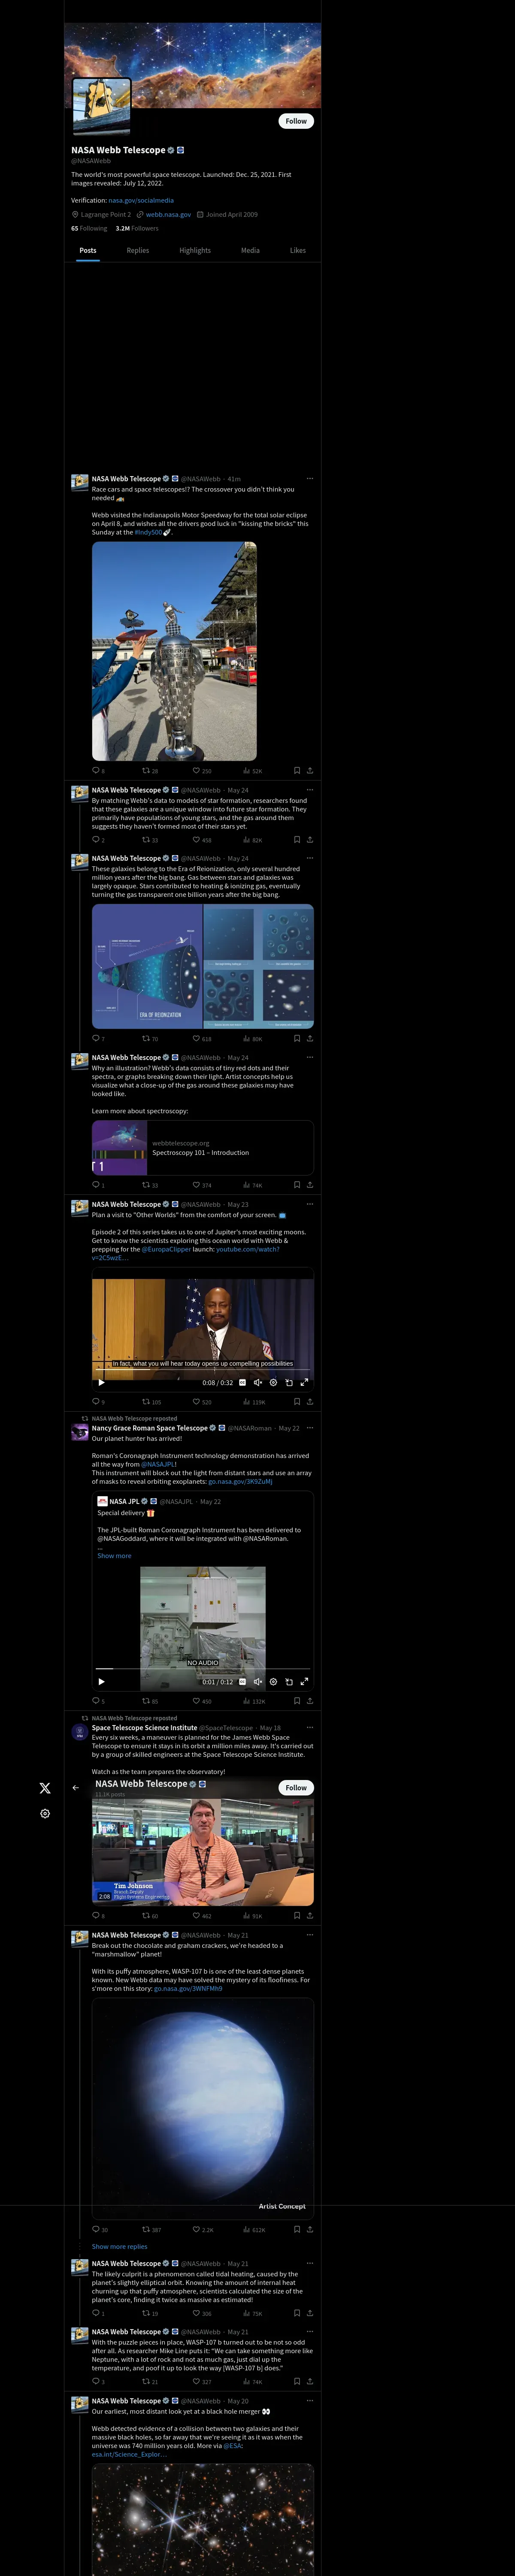This screenshot has width=515, height=2576.
Task: Open picture-in-picture on the Other Worlds video
Action: pos(289,1382)
